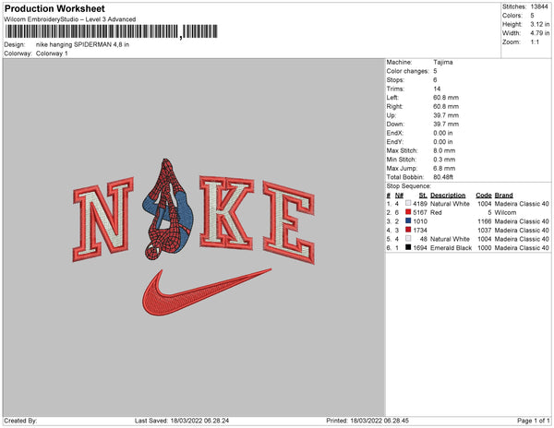The image size is (554, 428).
Task: Click the 'Brand' column header
Action: point(504,196)
